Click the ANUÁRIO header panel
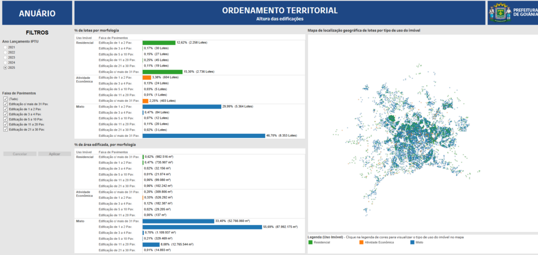Screen dimensions: 538x255 click(x=36, y=13)
